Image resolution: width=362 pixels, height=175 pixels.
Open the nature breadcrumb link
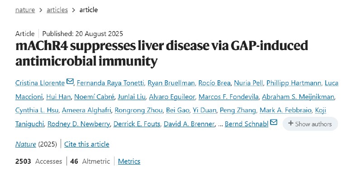point(25,10)
